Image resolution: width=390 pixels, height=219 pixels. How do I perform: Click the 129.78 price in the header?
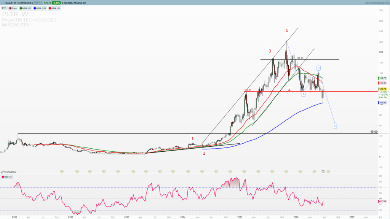[x=47, y=3]
